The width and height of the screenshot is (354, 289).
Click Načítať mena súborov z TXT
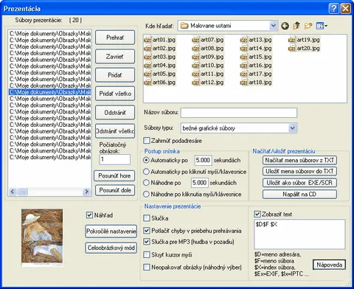299,160
